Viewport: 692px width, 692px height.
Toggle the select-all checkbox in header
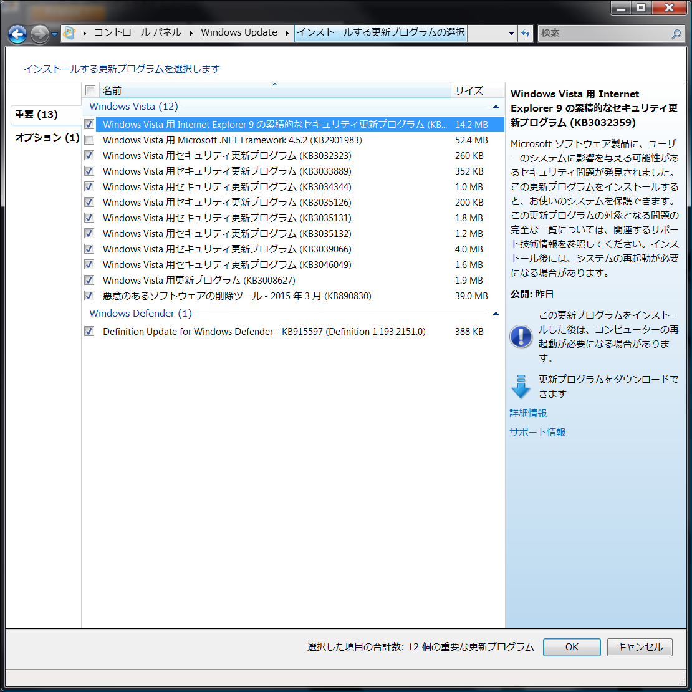click(90, 90)
